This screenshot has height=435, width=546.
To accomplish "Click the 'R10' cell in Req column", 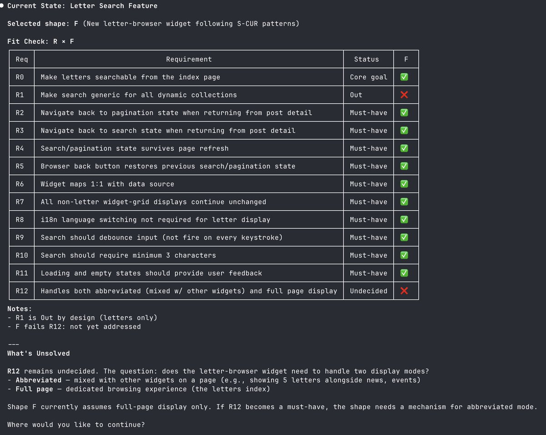I will click(22, 255).
